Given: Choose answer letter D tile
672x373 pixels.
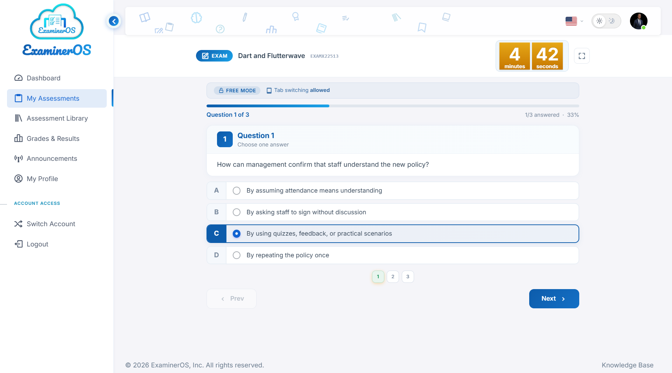Looking at the screenshot, I should tap(217, 255).
